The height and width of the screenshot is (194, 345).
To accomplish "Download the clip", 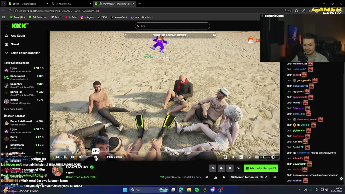I will (x=215, y=177).
